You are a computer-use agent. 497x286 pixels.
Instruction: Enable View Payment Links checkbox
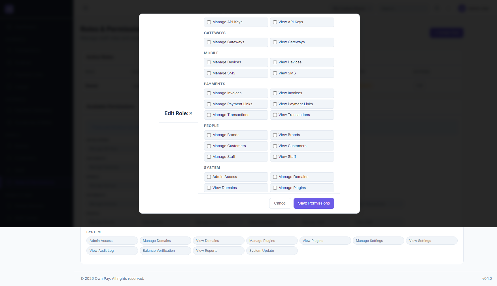275,104
